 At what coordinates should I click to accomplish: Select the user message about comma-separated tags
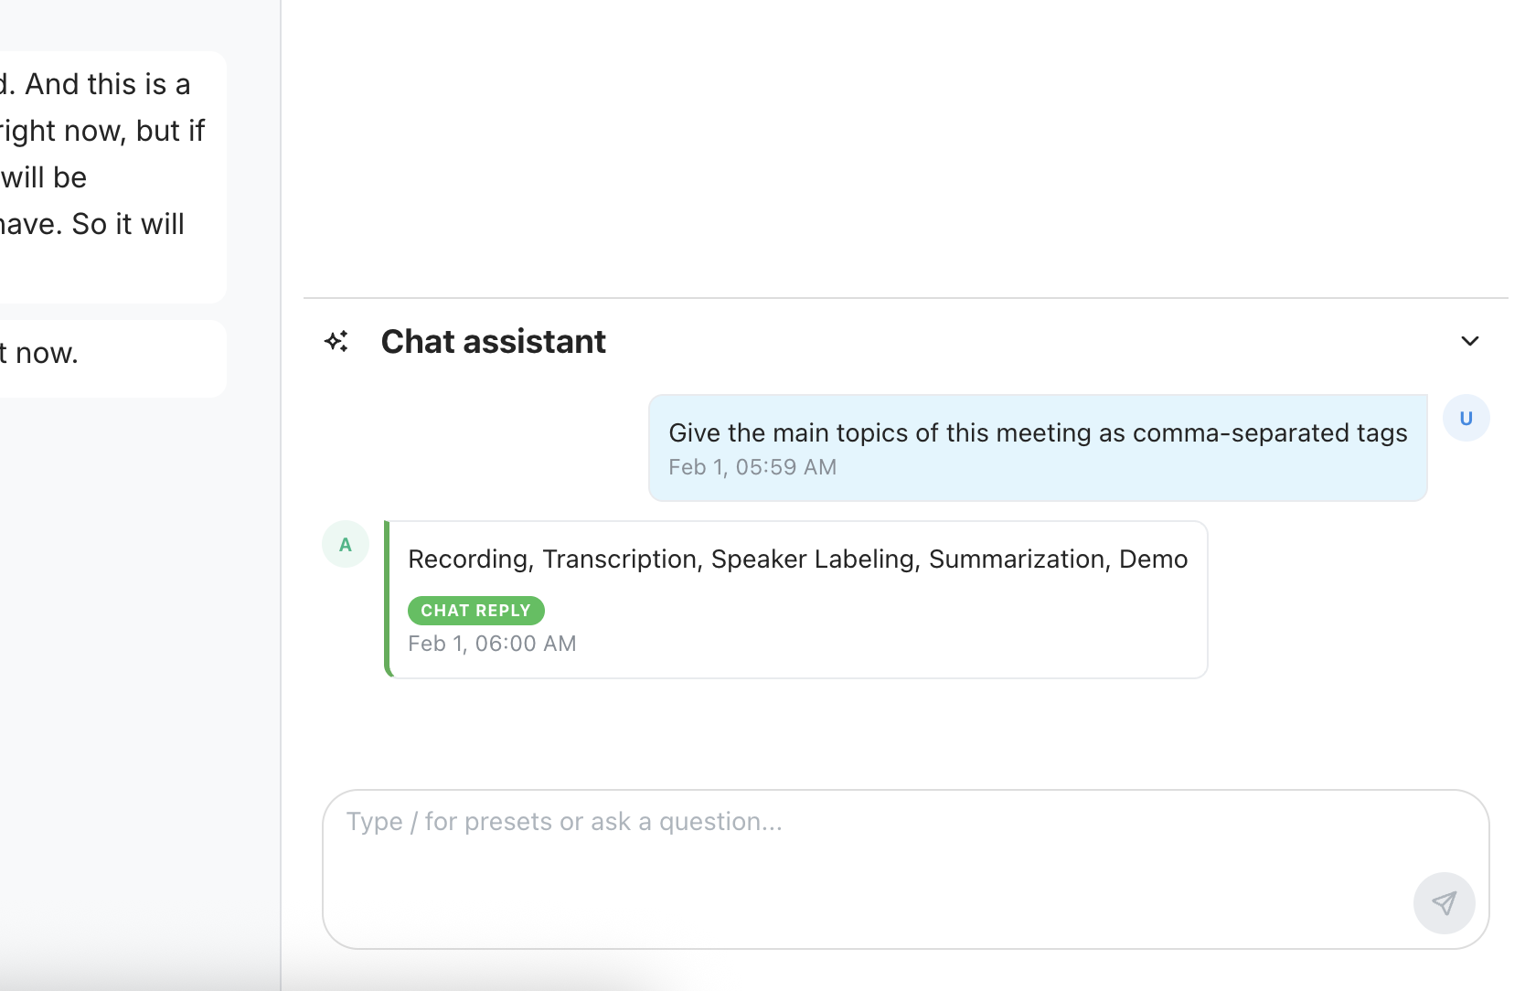(1037, 432)
